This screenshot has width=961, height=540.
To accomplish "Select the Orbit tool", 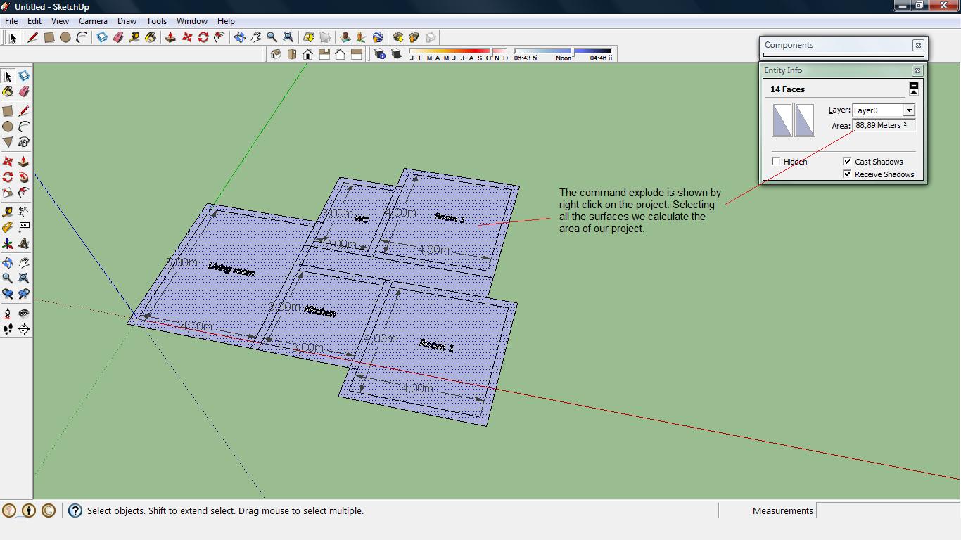I will tap(8, 262).
